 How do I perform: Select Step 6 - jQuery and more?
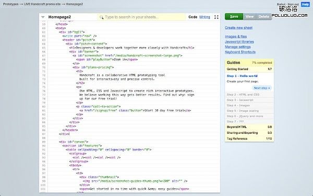click(249, 116)
